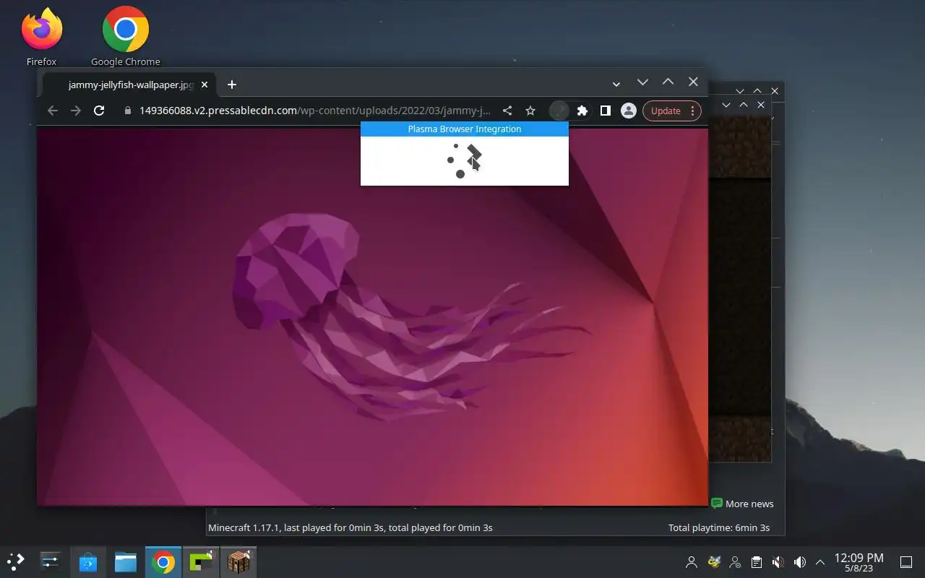Image resolution: width=925 pixels, height=578 pixels.
Task: Maximize the Chrome window
Action: 668,82
